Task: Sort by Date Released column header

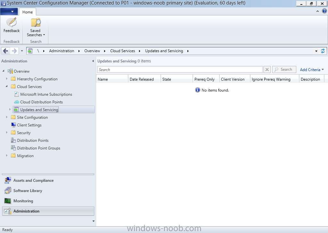Action: point(144,79)
